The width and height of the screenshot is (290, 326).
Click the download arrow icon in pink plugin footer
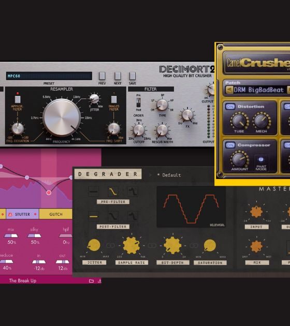(99, 281)
